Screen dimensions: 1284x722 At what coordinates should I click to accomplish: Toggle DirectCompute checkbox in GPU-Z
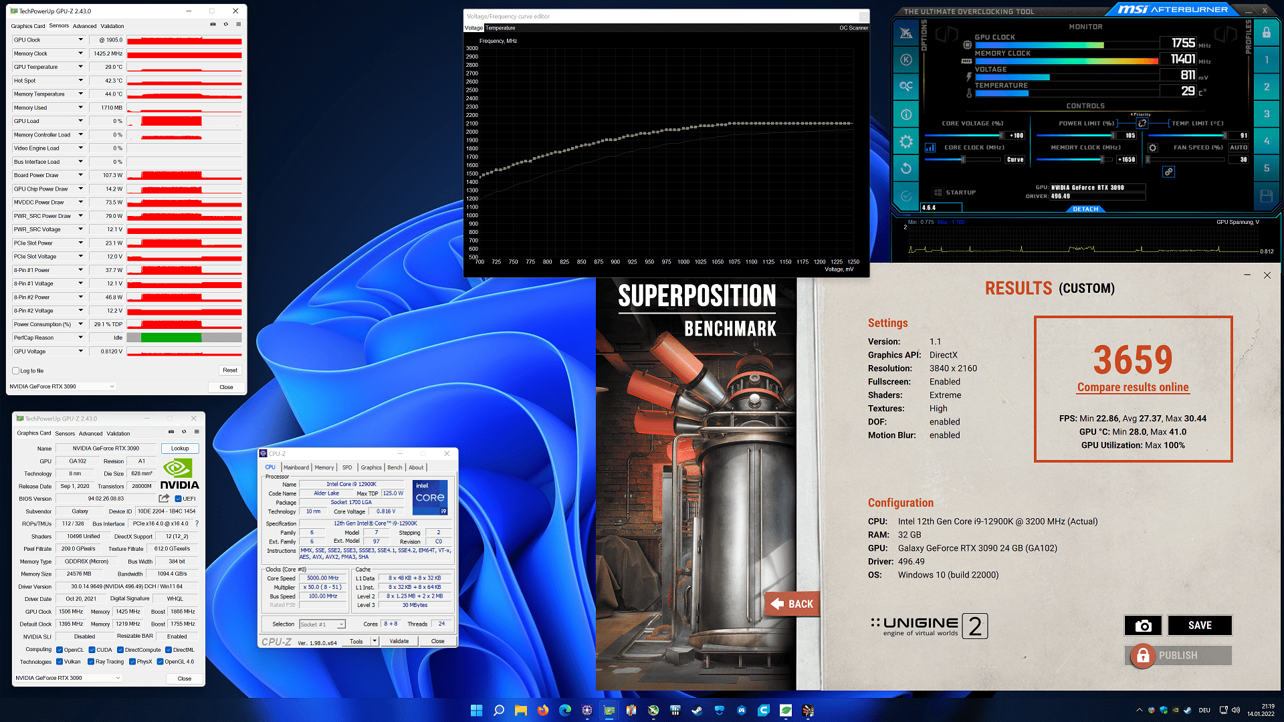[120, 650]
